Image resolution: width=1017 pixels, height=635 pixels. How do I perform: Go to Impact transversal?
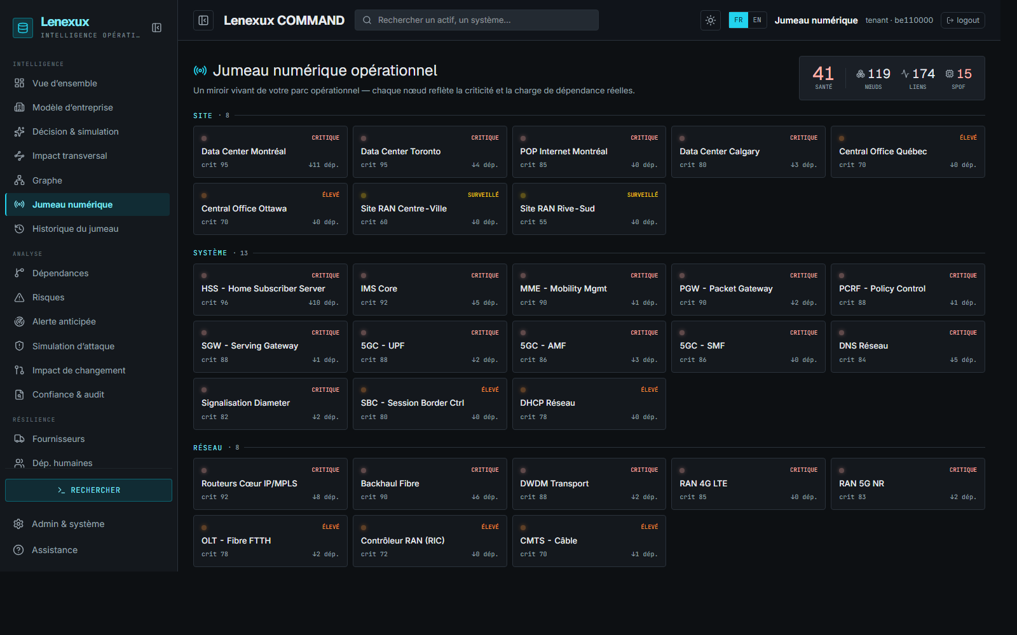(x=88, y=156)
